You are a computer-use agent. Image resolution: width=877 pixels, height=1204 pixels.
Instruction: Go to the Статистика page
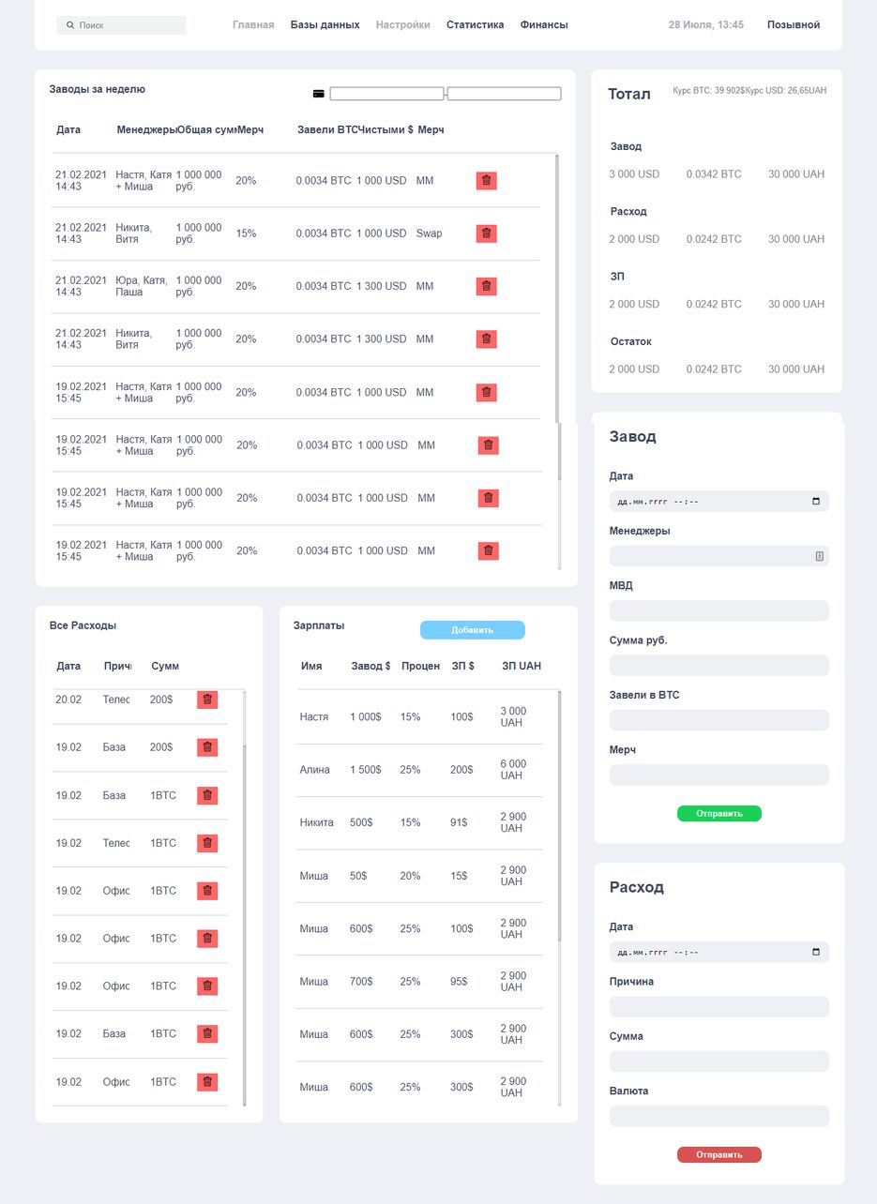click(x=475, y=25)
